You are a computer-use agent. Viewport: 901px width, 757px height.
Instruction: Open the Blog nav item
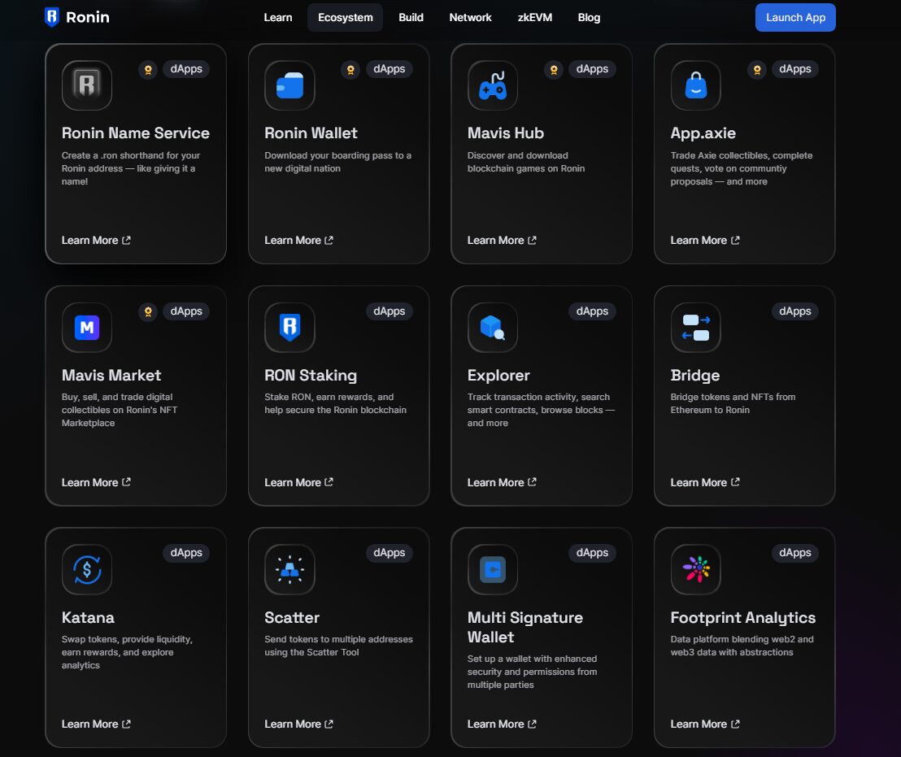[x=589, y=17]
